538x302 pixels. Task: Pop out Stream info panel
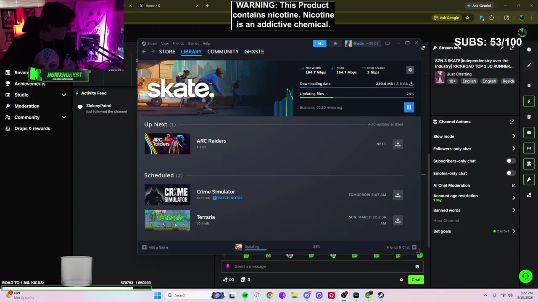point(512,48)
